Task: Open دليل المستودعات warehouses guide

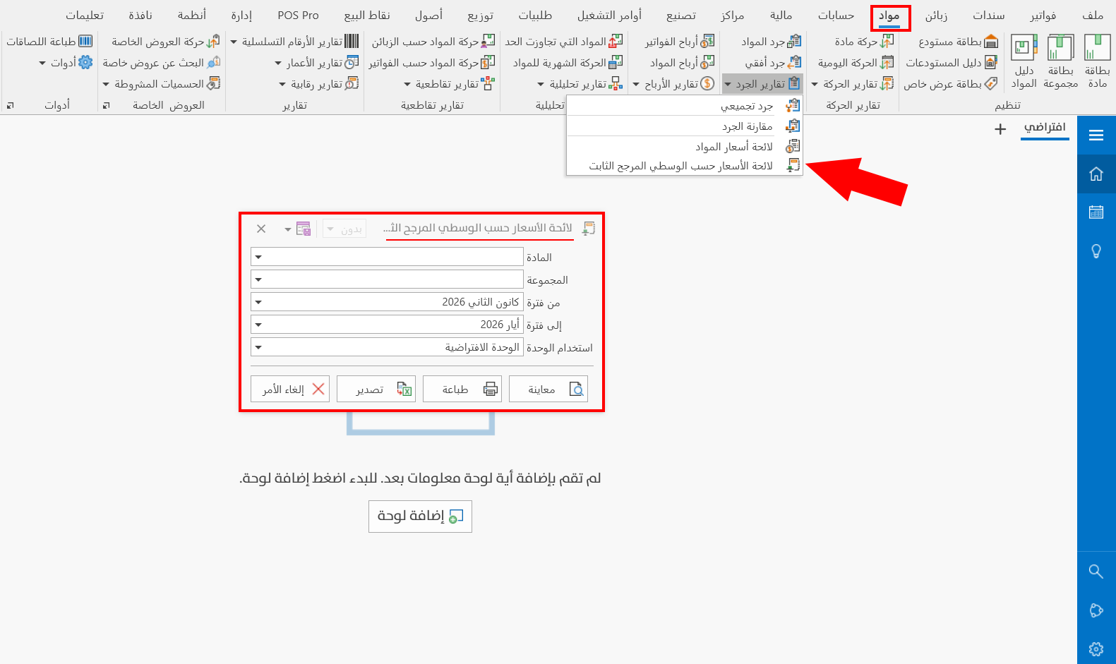Action: (951, 63)
